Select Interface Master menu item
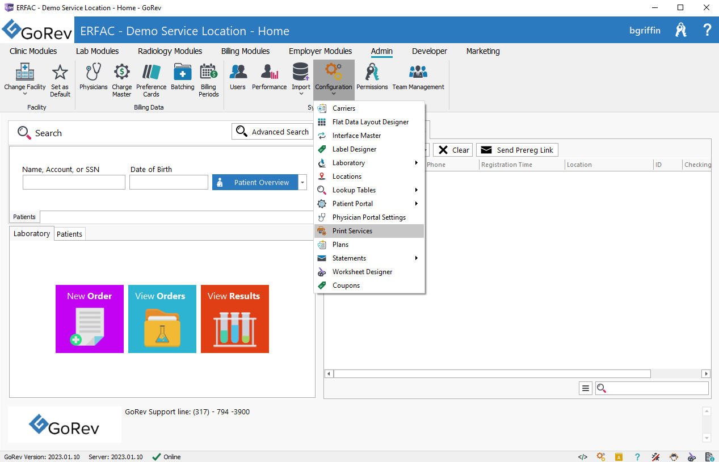This screenshot has height=462, width=719. click(369, 136)
